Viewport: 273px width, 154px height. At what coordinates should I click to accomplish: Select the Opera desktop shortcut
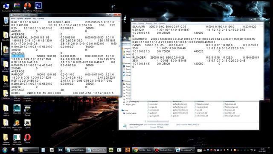pos(27,139)
